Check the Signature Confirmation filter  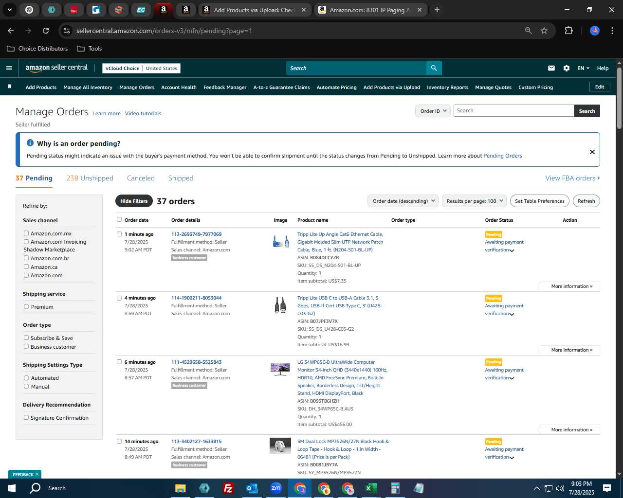[26, 417]
